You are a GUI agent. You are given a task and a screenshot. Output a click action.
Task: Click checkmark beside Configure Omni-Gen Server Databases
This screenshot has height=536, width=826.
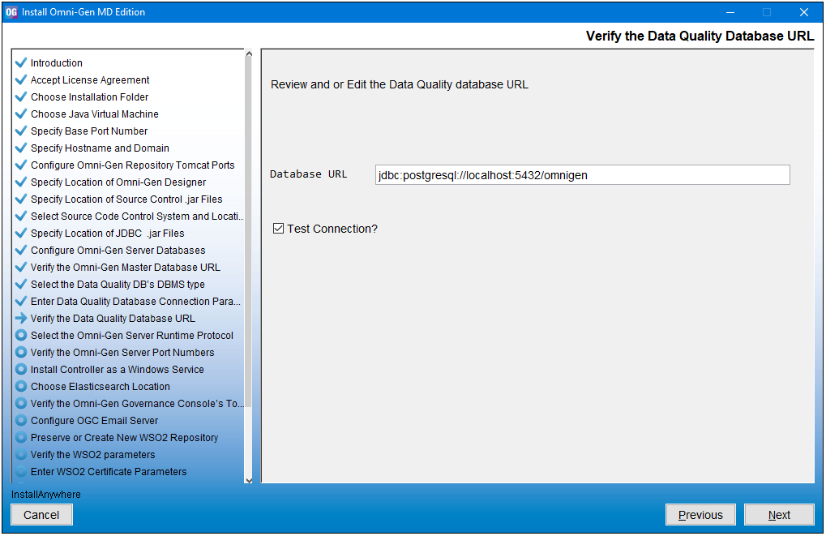tap(21, 250)
